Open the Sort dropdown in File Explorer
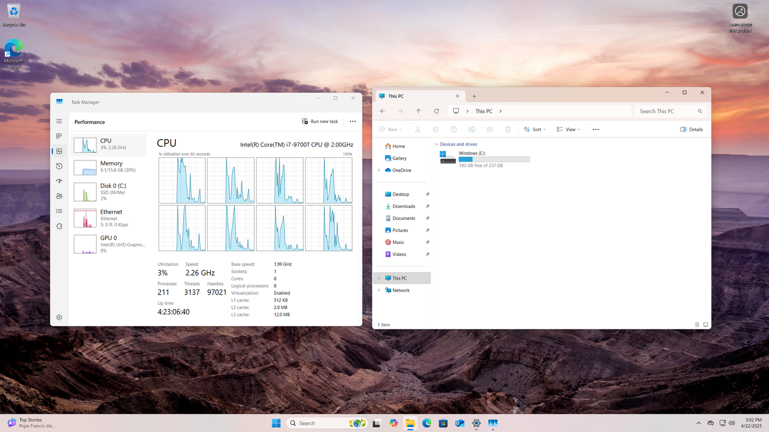769x432 pixels. (x=535, y=130)
